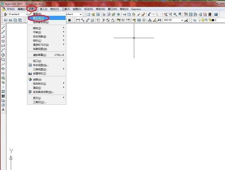Select the Arc draw tool
225x170 pixels.
tap(3, 50)
